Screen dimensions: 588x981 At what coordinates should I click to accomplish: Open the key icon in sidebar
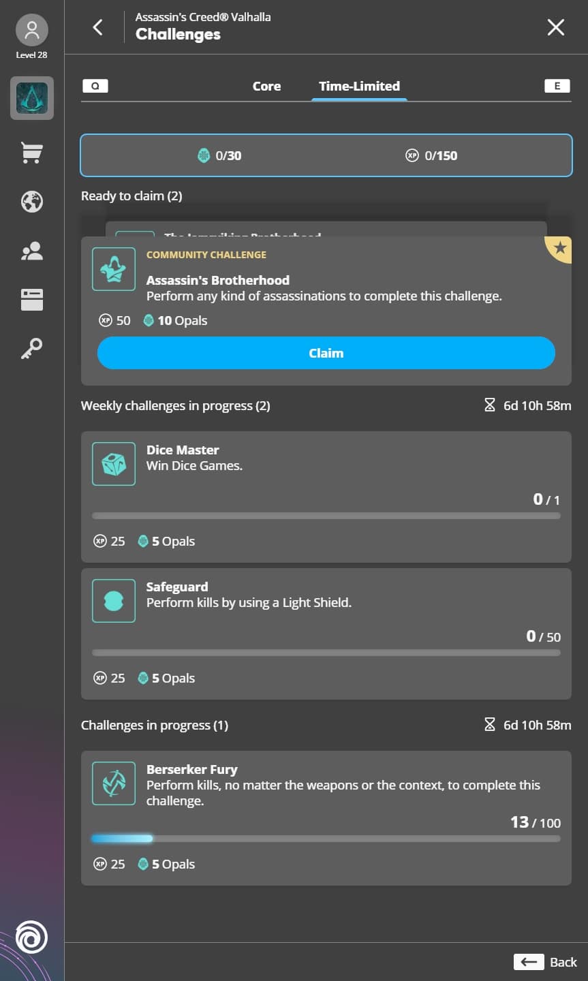[32, 349]
